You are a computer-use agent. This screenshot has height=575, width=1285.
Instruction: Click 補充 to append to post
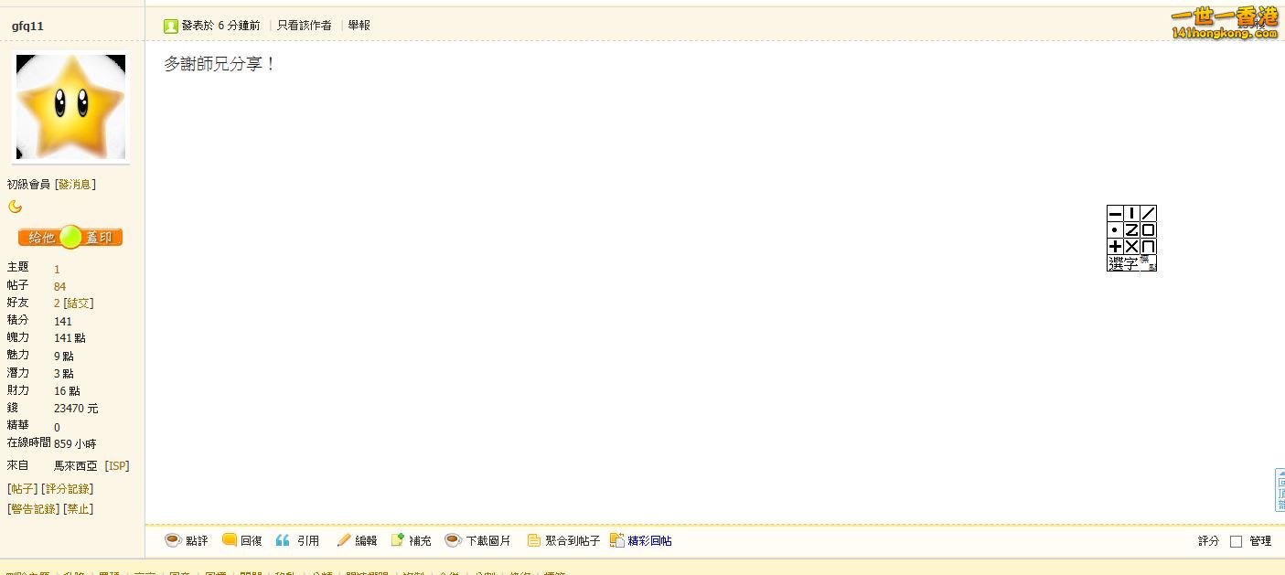click(x=411, y=540)
